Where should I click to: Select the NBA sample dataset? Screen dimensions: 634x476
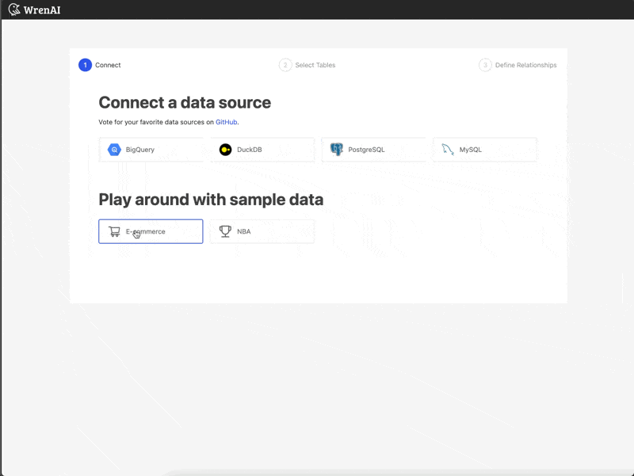[x=262, y=230]
